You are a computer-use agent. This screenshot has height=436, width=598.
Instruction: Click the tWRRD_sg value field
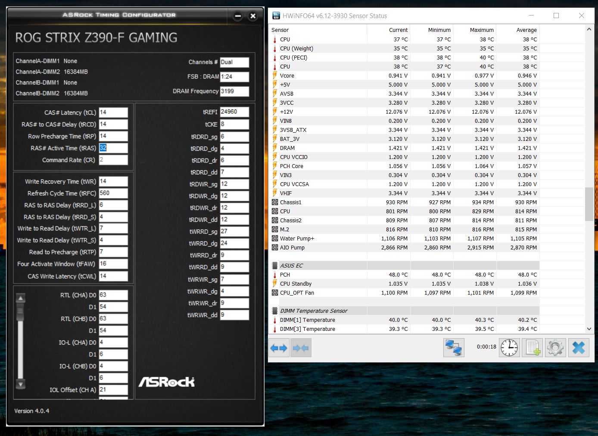point(234,231)
